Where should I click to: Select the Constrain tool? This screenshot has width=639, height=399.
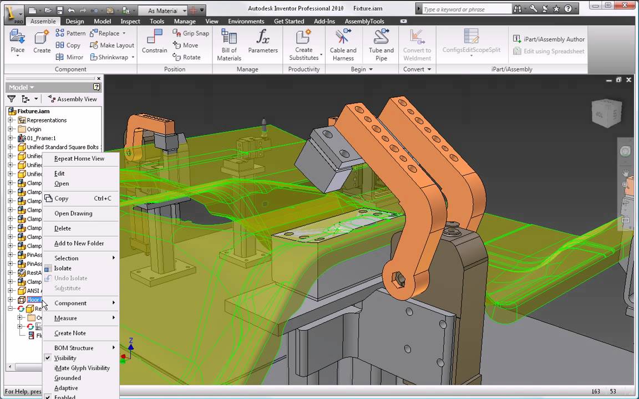[x=154, y=38]
